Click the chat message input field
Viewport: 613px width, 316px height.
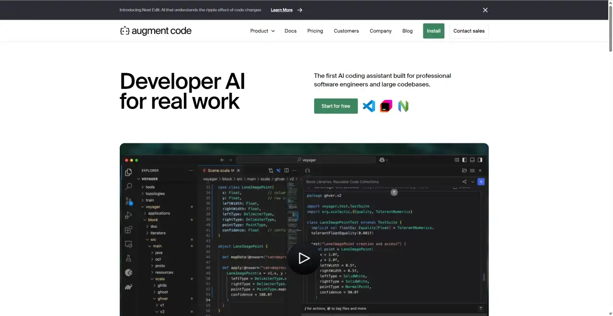[390, 309]
